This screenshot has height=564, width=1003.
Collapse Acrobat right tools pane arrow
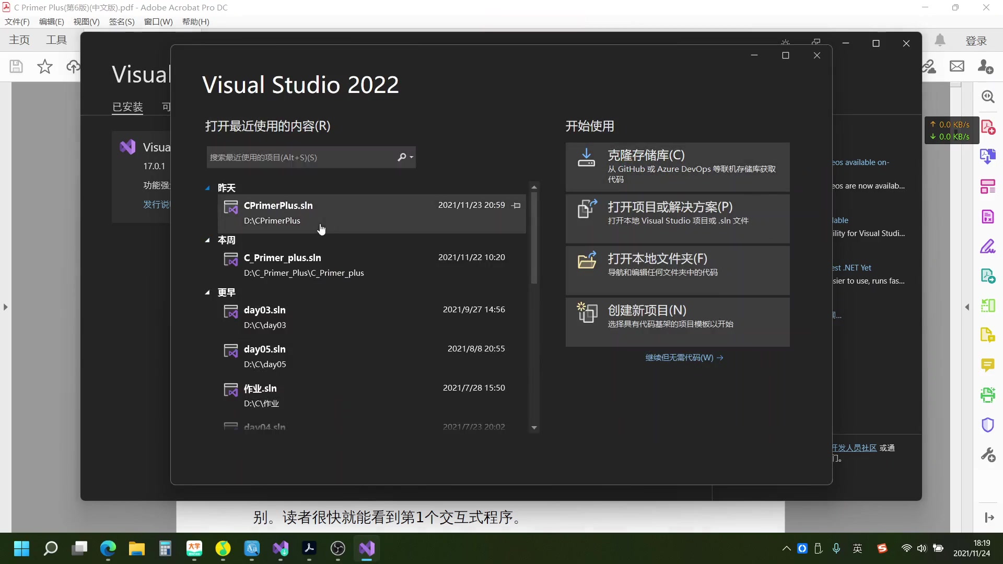(x=967, y=307)
